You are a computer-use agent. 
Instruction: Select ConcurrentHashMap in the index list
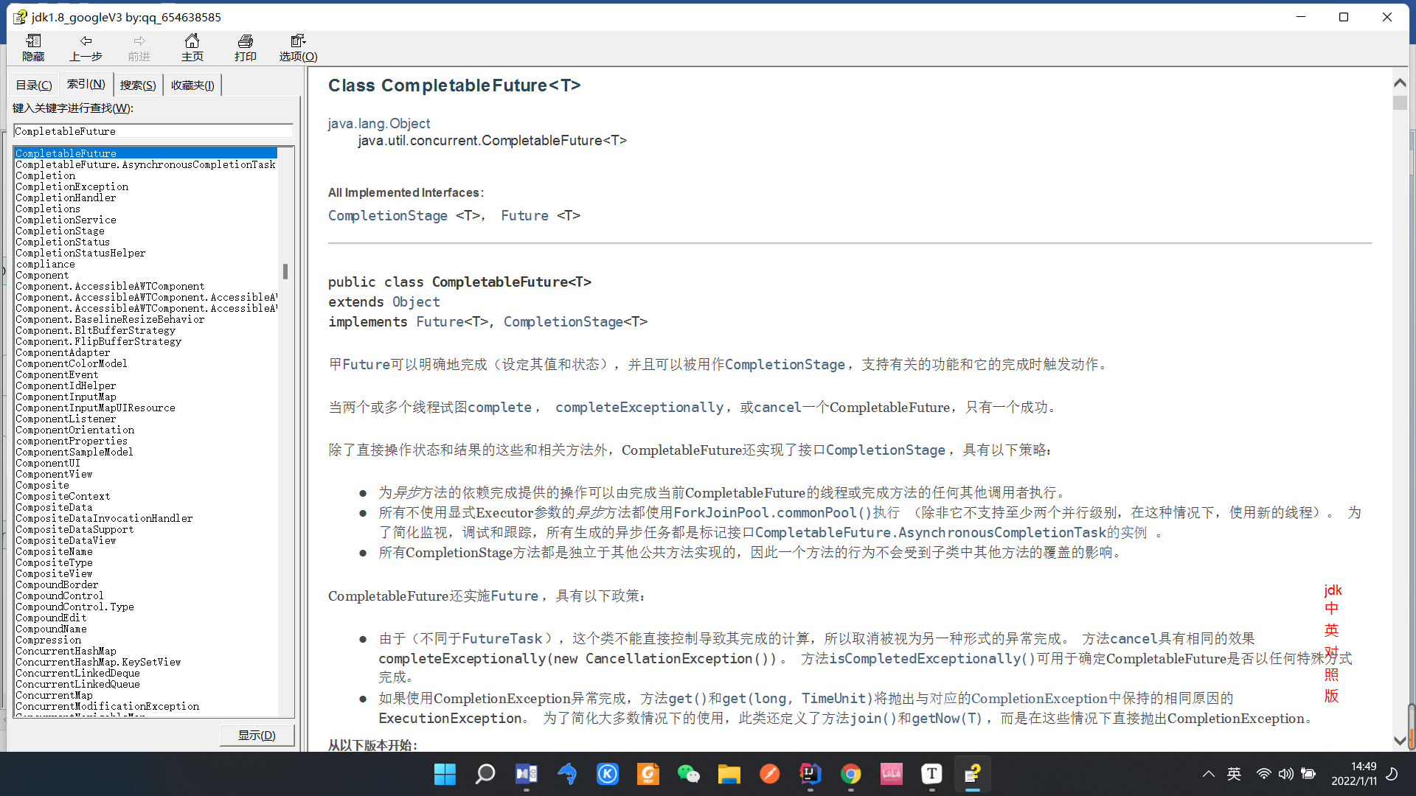tap(66, 651)
